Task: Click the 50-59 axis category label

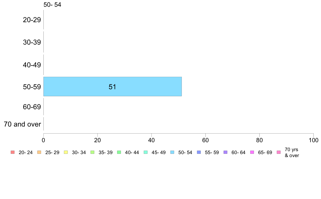Action: click(32, 87)
